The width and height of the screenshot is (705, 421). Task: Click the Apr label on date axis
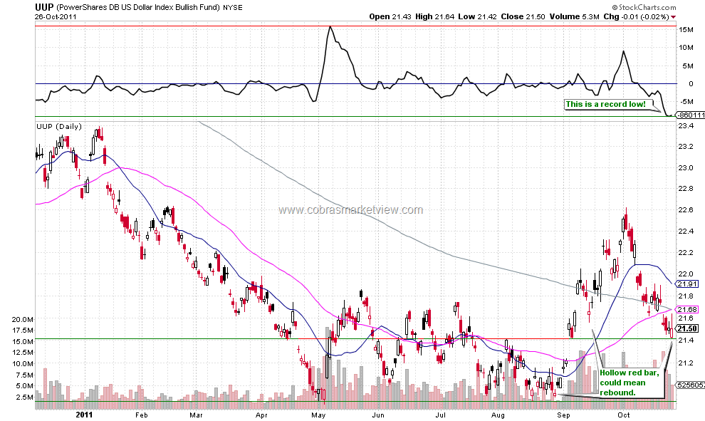261,415
